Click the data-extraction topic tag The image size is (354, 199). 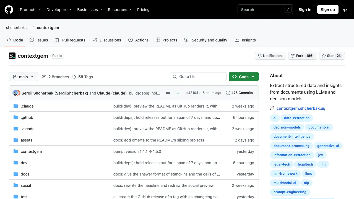coord(297,118)
